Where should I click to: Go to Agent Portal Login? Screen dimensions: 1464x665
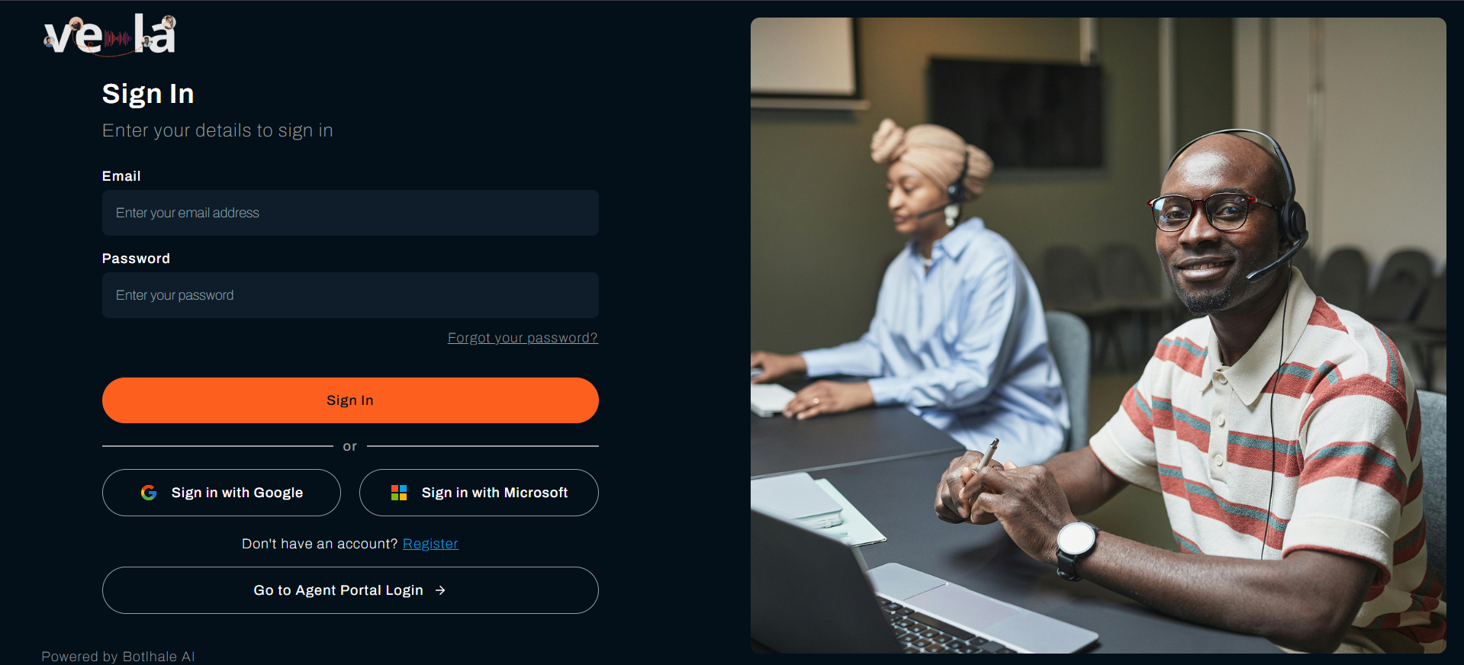pos(350,590)
